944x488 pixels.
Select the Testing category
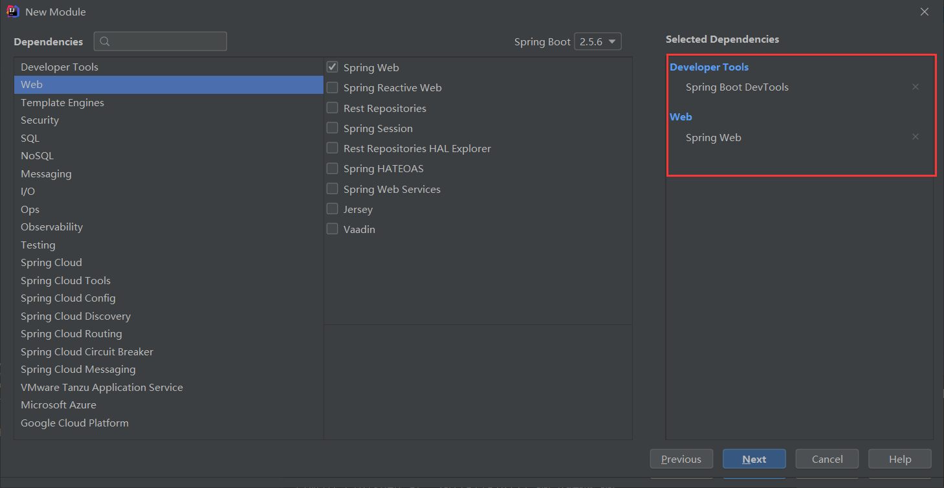(169, 245)
